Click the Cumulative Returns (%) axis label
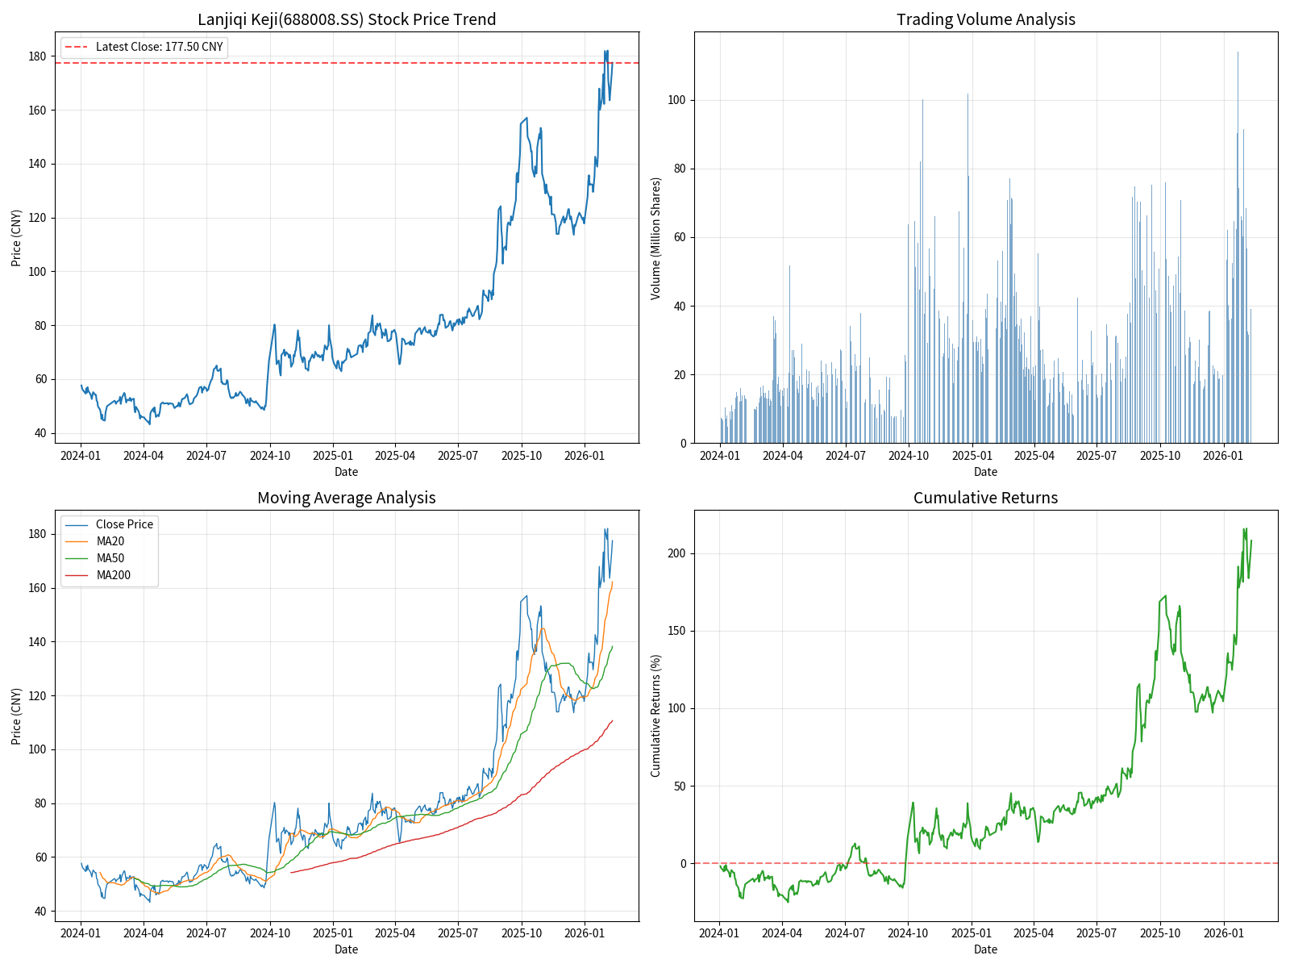 (655, 716)
